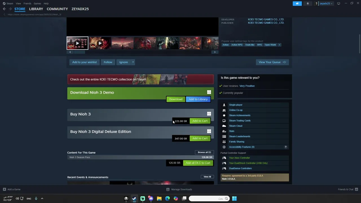Click the DualSense Controllers gamepad icon
This screenshot has width=361, height=203.
pos(224,168)
